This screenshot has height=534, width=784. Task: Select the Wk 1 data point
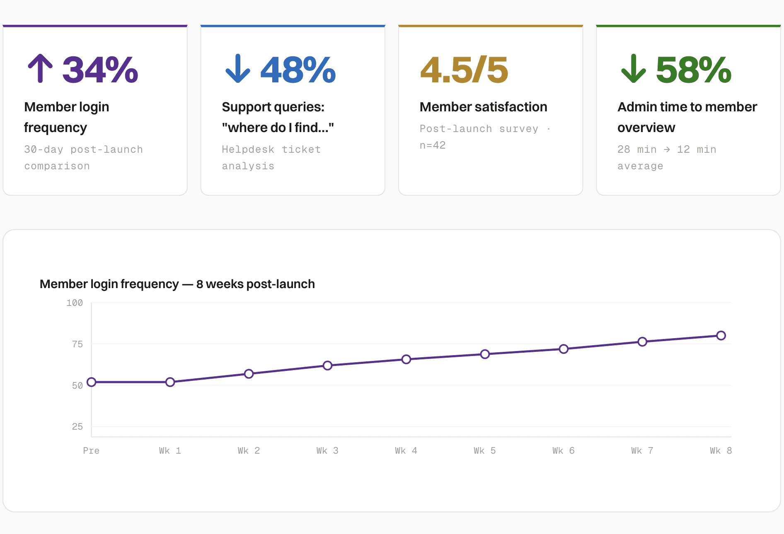click(x=170, y=382)
